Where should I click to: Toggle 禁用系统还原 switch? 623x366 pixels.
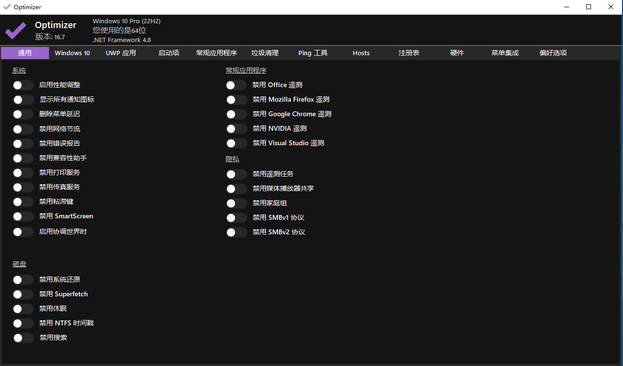pyautogui.click(x=23, y=280)
